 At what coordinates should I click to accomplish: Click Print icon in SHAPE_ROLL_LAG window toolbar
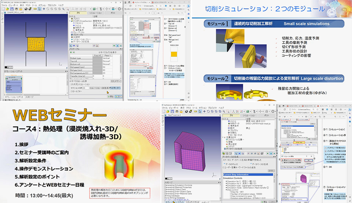point(16,9)
